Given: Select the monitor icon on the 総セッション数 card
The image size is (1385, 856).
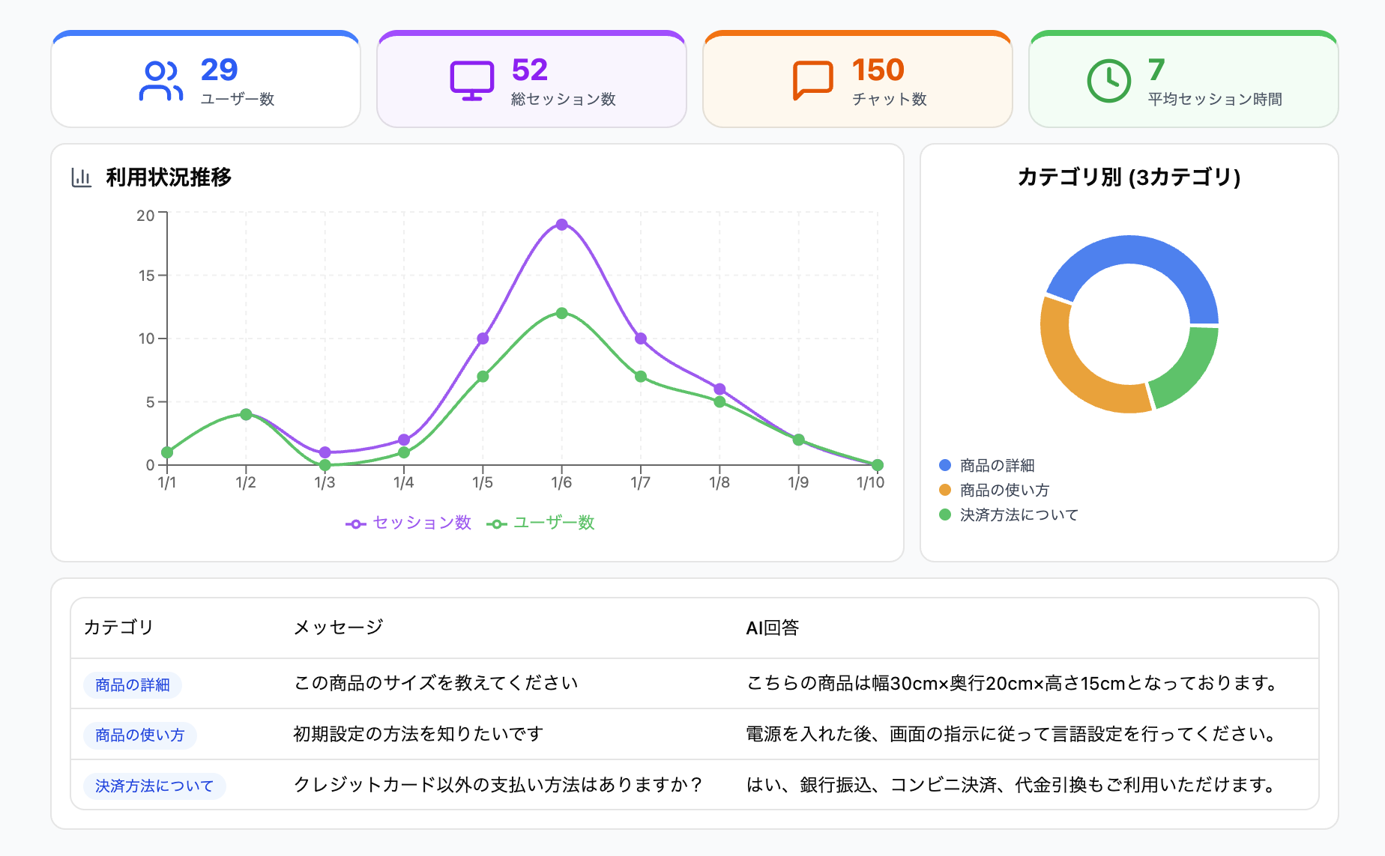Looking at the screenshot, I should pyautogui.click(x=471, y=79).
